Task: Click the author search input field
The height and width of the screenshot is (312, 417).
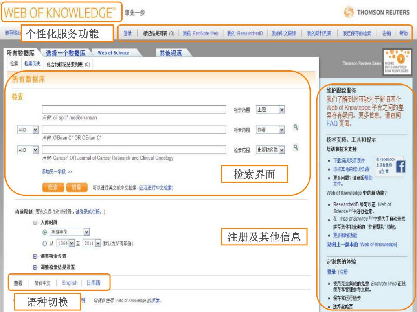Action: coord(134,130)
